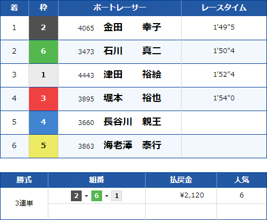Open racer 石川 真二 profile
Screen dimensions: 267x220
(x=132, y=51)
